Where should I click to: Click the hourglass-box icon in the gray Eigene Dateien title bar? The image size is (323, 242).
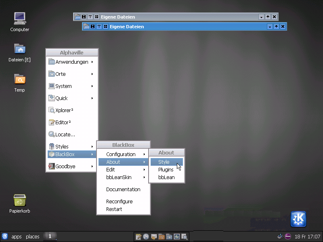click(x=84, y=17)
